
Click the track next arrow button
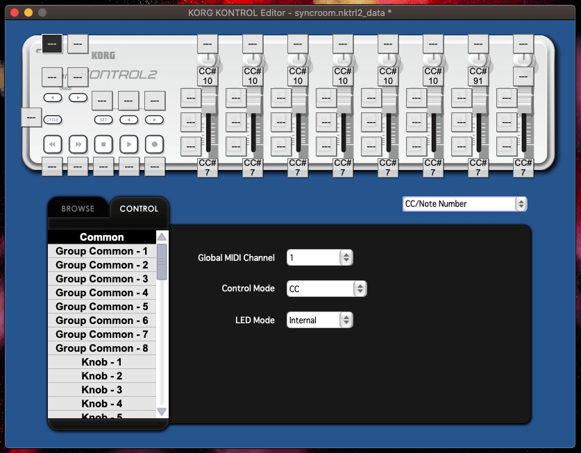tap(78, 98)
